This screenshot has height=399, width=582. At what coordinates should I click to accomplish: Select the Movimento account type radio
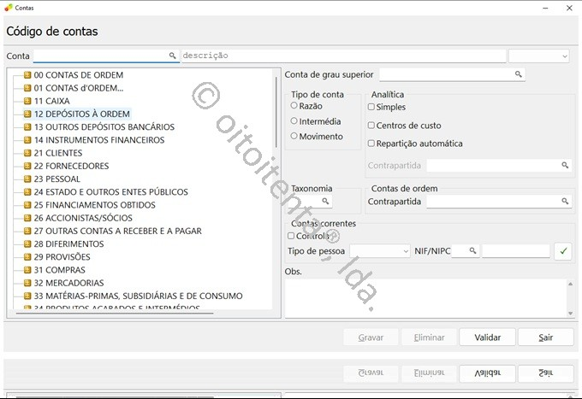(x=294, y=136)
